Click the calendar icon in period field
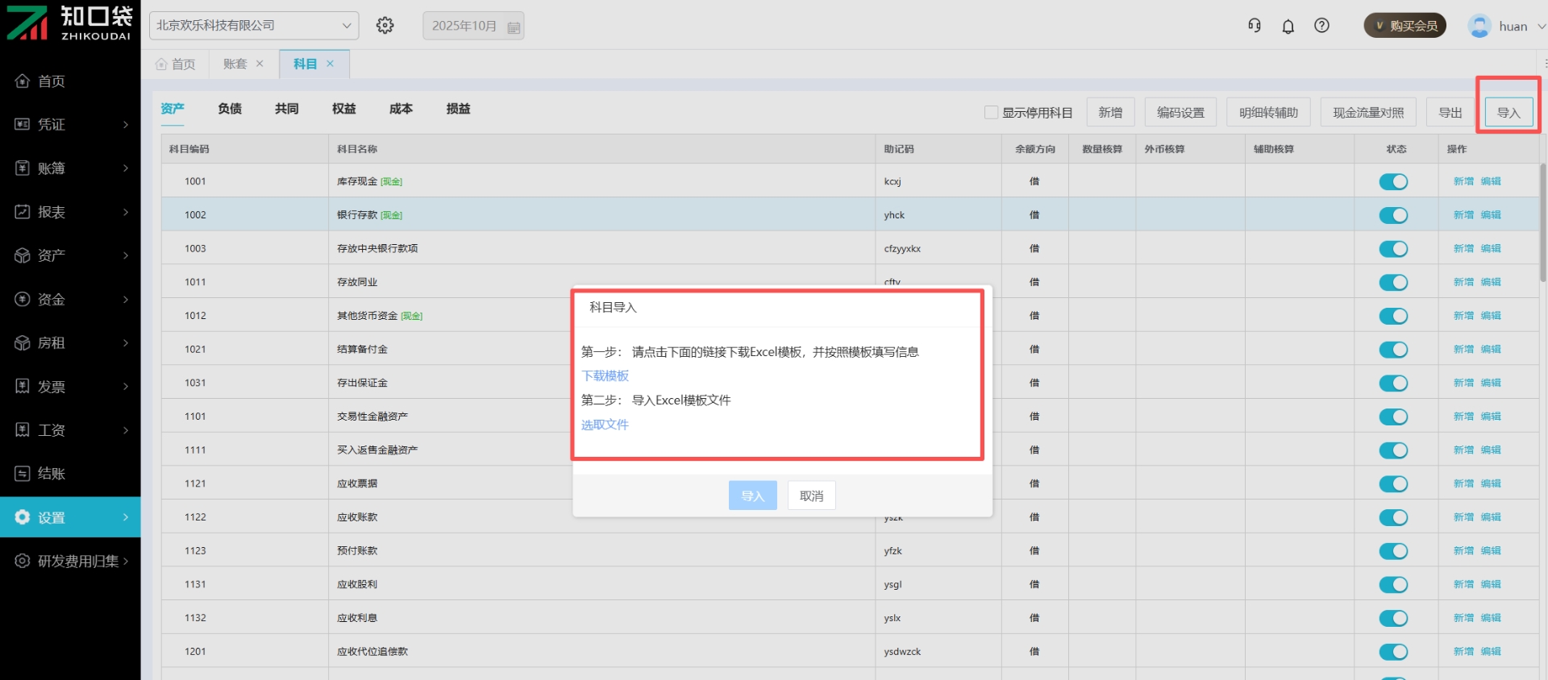The height and width of the screenshot is (680, 1548). (x=514, y=27)
